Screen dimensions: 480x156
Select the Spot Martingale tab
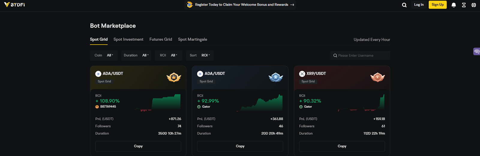pyautogui.click(x=193, y=40)
